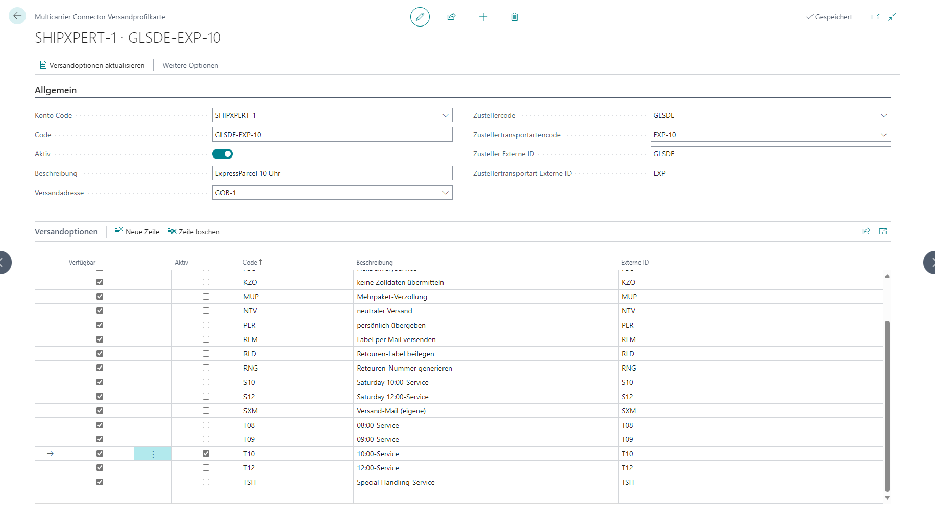Click the Beschreibung input field
Viewport: 935px width, 525px height.
(x=332, y=173)
